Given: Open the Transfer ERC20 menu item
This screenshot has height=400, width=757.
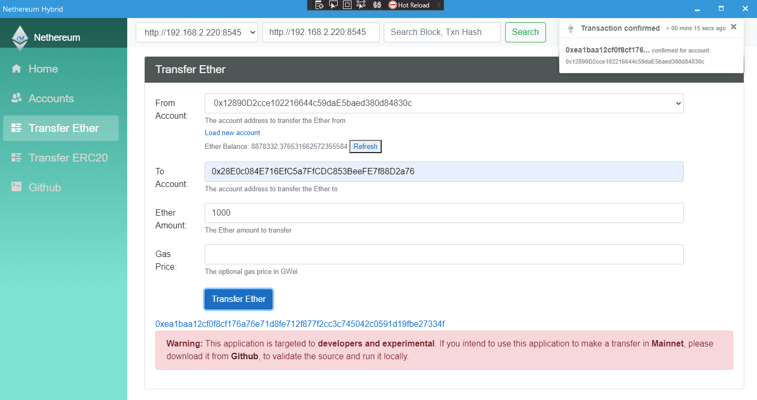Looking at the screenshot, I should pyautogui.click(x=61, y=158).
